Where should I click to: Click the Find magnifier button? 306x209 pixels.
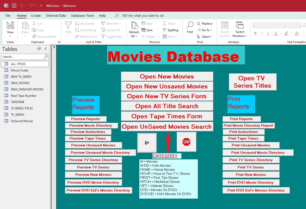tap(190, 27)
